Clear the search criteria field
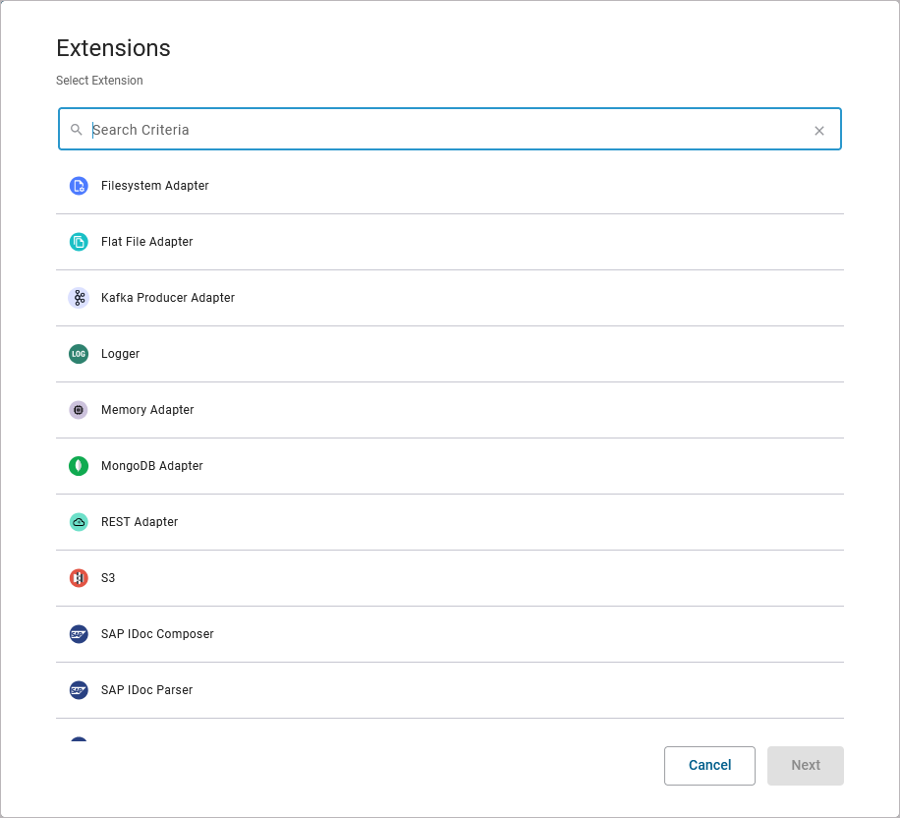Viewport: 900px width, 818px height. 819,131
